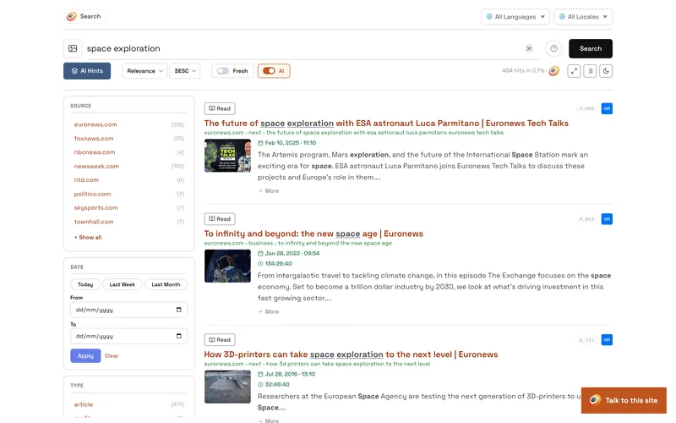Open the DESC order dropdown
Screen dimensions: 676x423
pos(185,71)
